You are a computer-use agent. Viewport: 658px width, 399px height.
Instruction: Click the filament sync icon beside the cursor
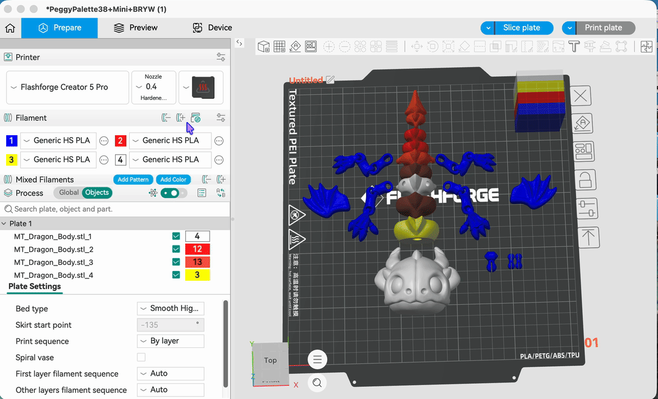[x=196, y=118]
